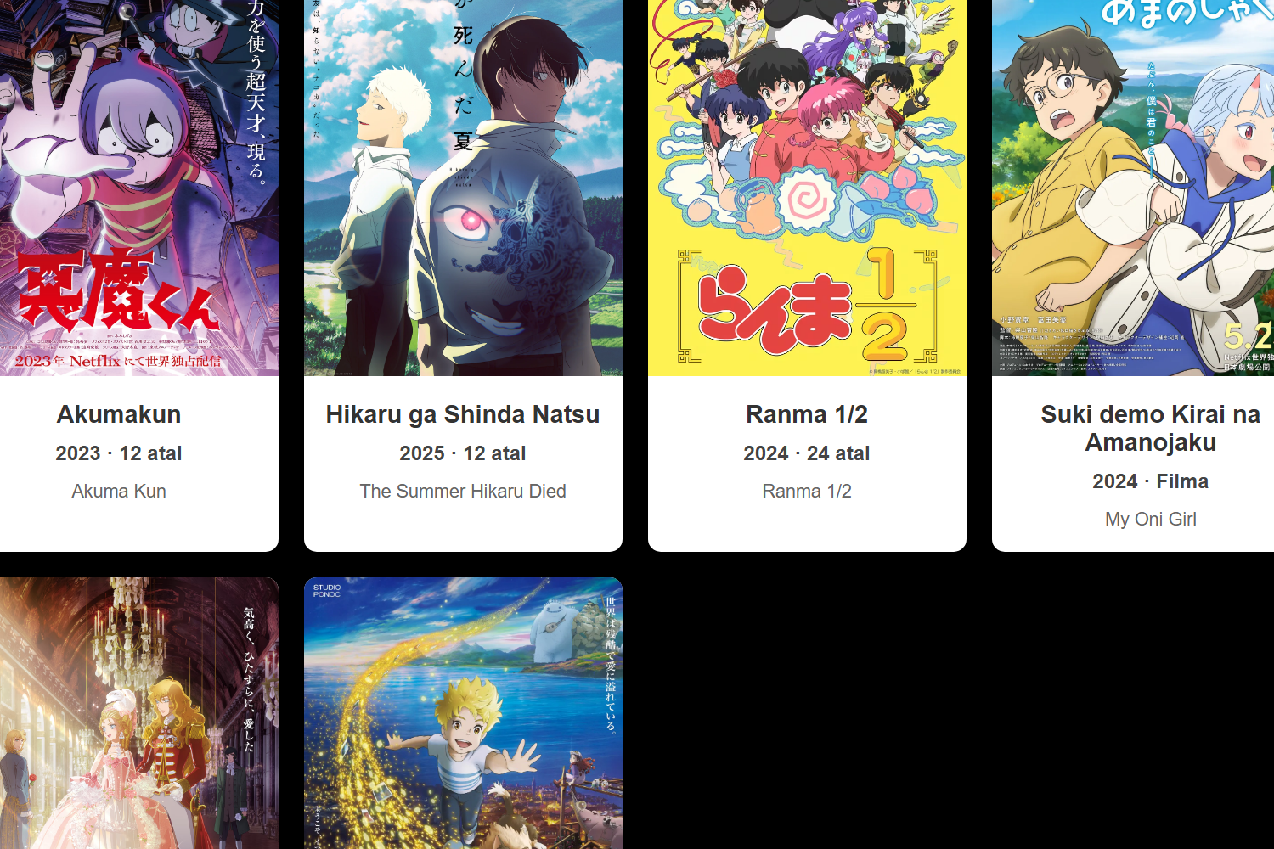Open the Suki demo Kirai na Amanojaku poster

1133,188
